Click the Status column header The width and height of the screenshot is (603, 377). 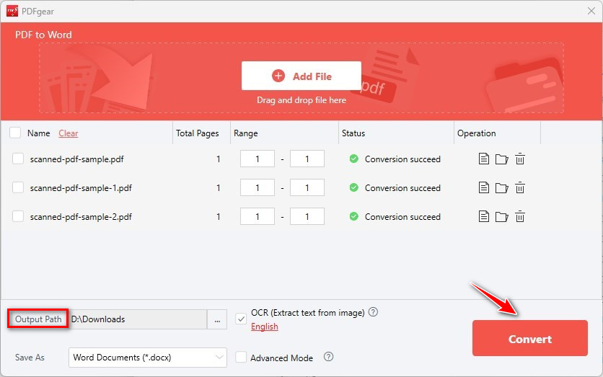353,133
